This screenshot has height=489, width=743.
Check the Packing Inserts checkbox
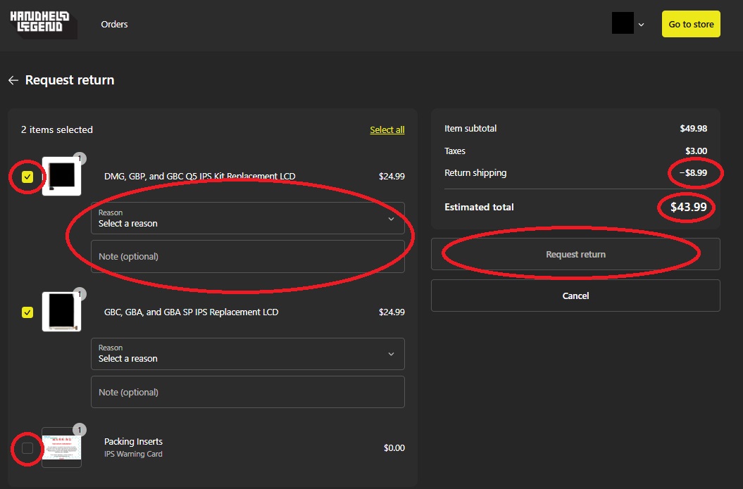tap(27, 447)
